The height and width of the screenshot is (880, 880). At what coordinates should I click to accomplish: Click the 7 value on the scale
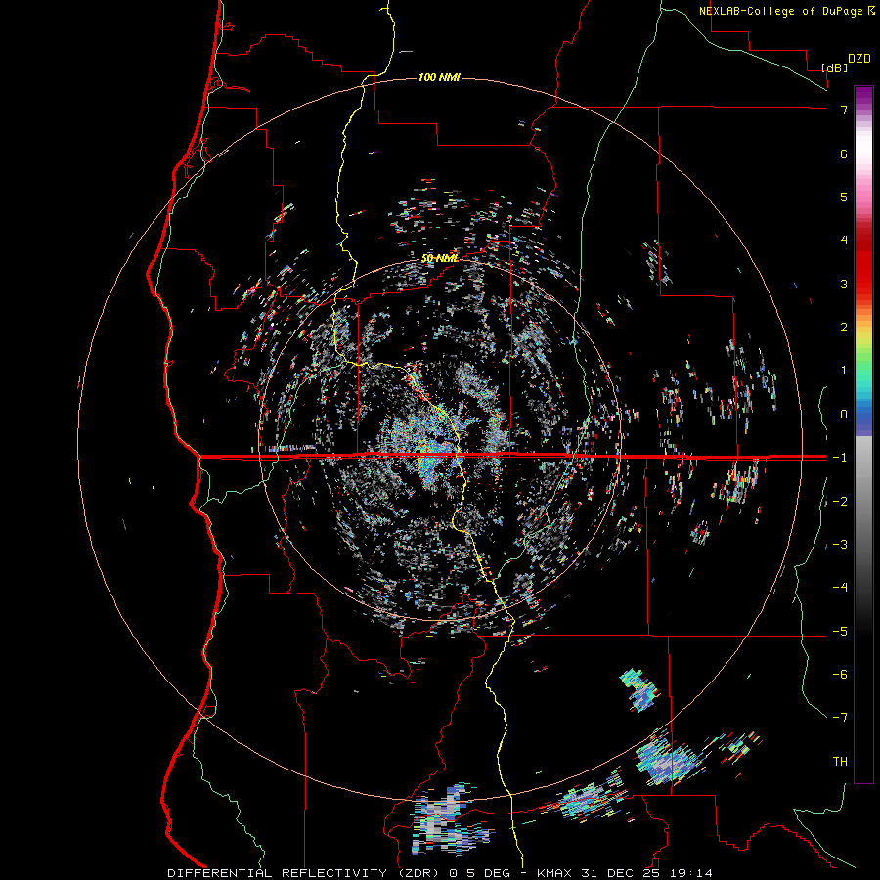(844, 110)
